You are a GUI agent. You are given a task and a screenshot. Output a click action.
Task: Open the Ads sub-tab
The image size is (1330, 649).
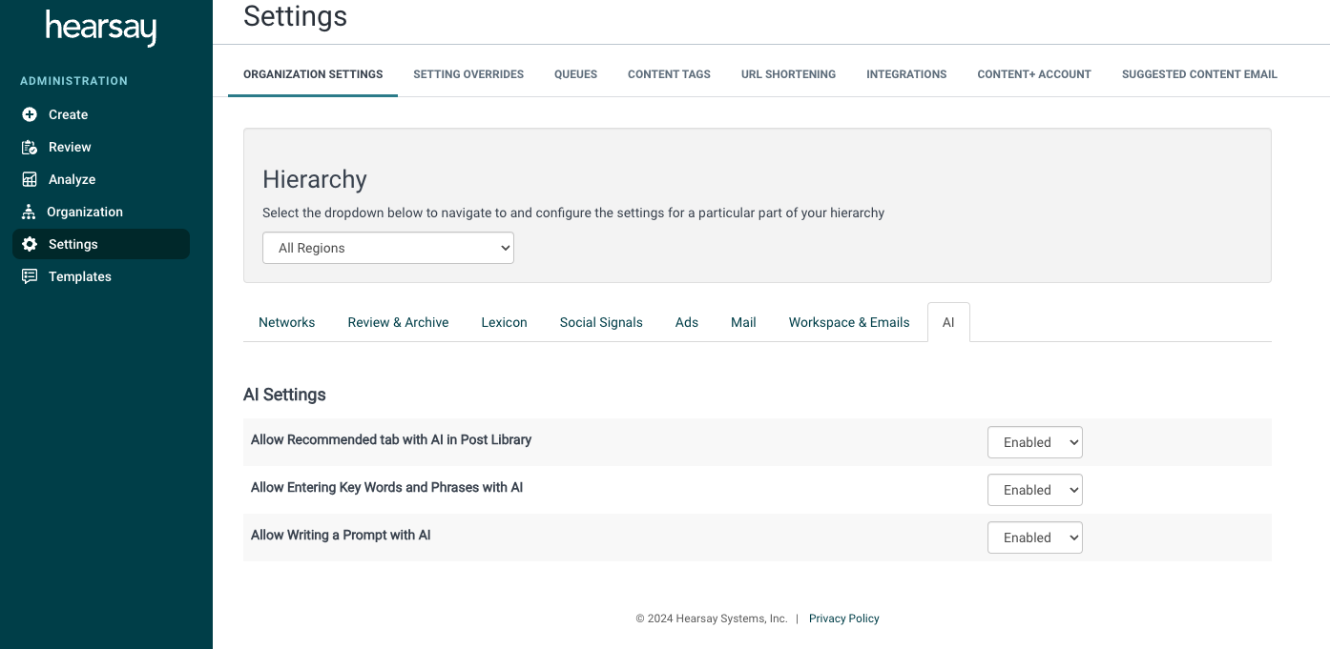[x=687, y=322]
